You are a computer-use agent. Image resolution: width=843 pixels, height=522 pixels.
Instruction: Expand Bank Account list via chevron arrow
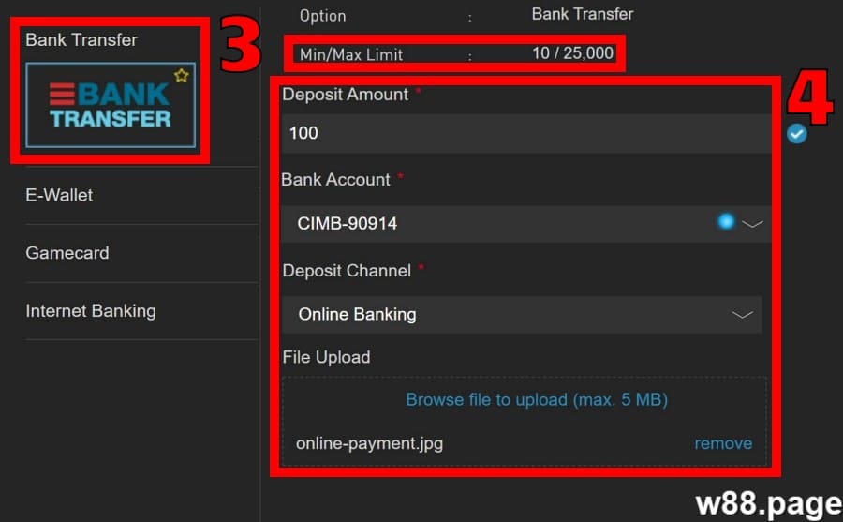tap(752, 224)
